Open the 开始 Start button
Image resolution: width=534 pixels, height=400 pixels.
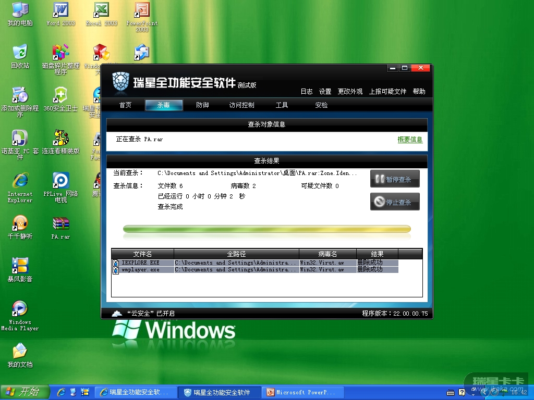point(25,392)
